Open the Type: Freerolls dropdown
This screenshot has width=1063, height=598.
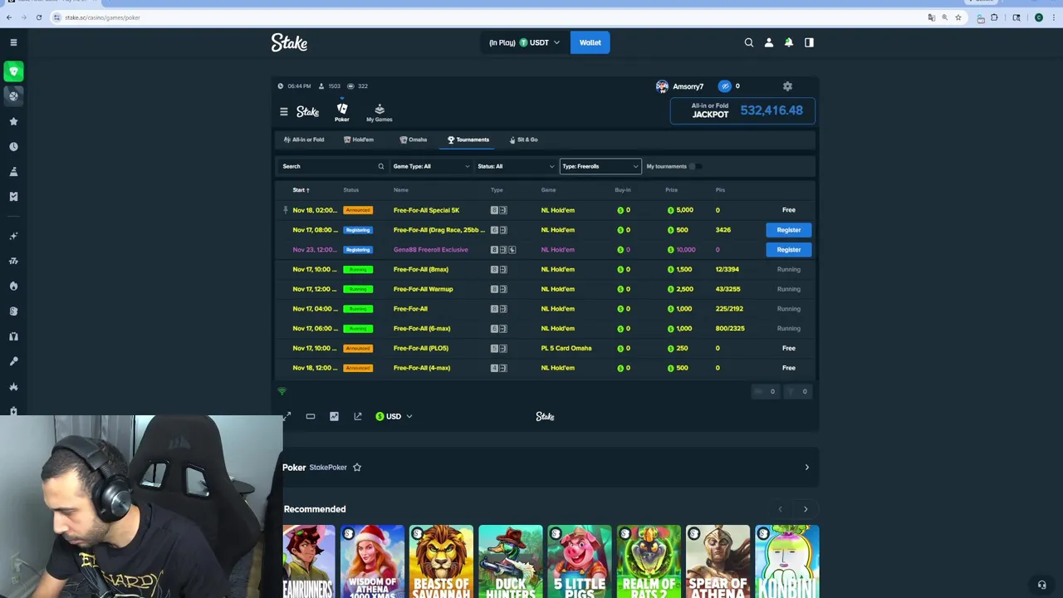(600, 166)
